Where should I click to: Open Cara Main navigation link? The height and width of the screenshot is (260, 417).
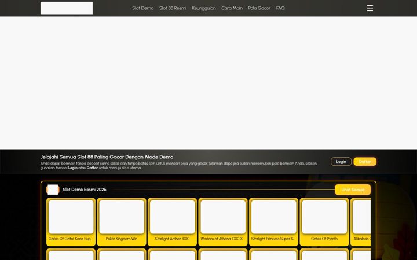point(232,8)
